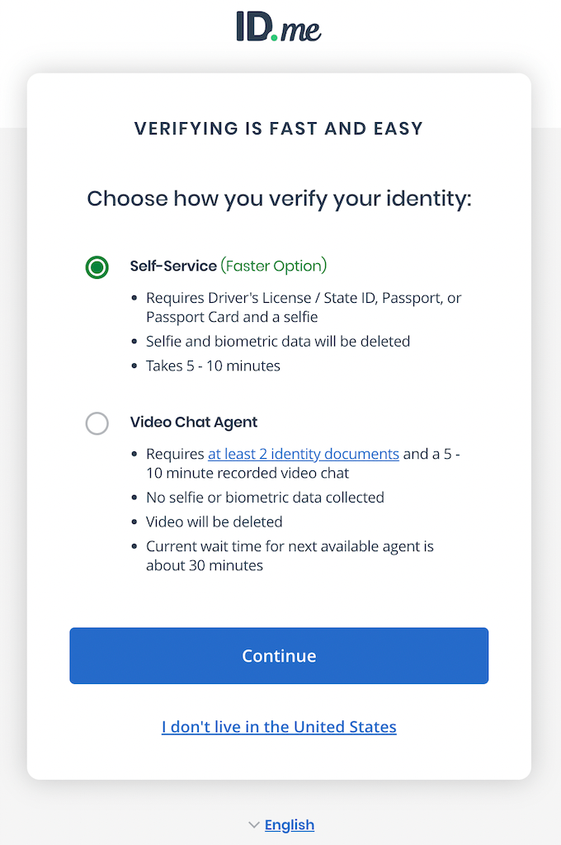
Task: Click 'Choose how you verify your identity' text
Action: (279, 199)
